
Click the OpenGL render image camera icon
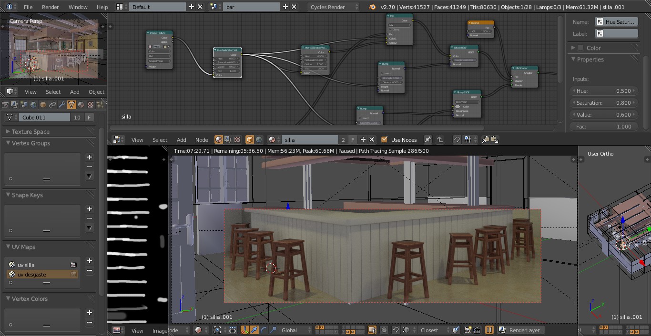pos(468,330)
